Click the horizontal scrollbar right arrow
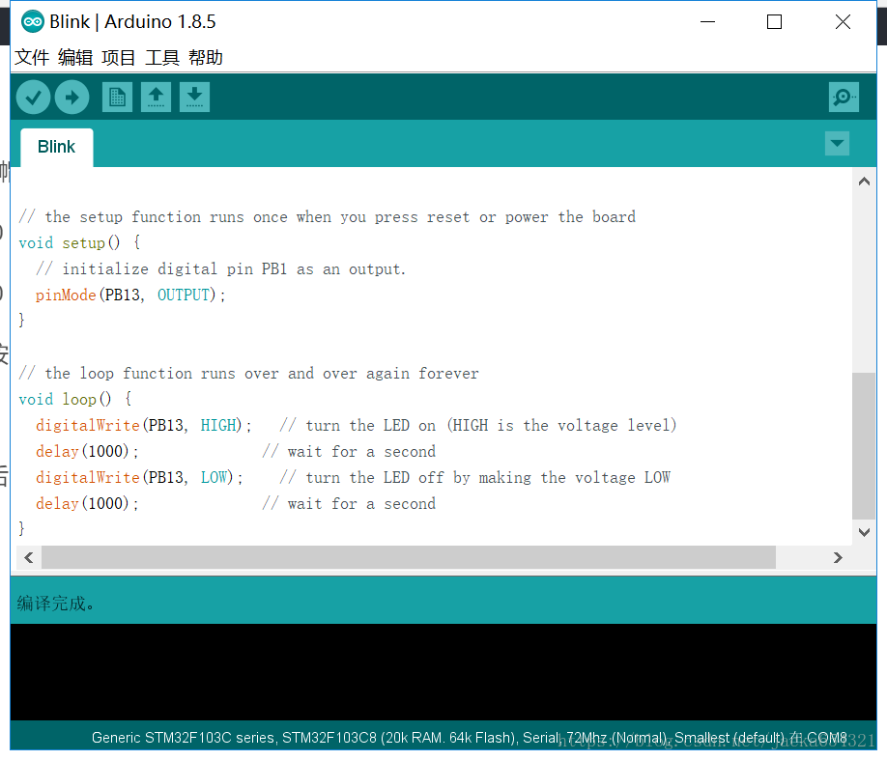 click(838, 557)
